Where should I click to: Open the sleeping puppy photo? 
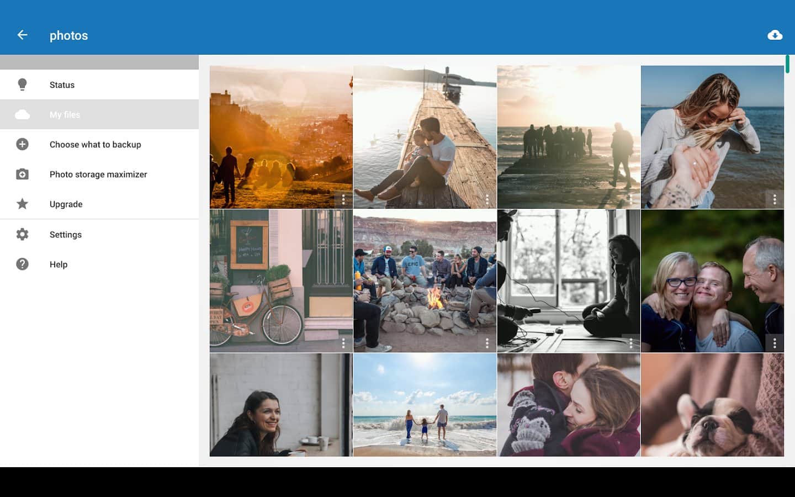pos(712,405)
